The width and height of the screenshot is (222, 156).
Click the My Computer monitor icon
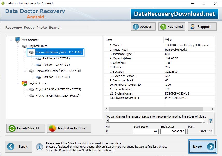click(18, 40)
